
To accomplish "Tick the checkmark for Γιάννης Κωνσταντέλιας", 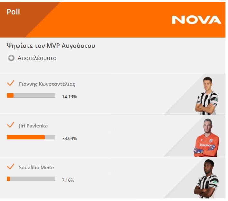I will click(x=11, y=83).
